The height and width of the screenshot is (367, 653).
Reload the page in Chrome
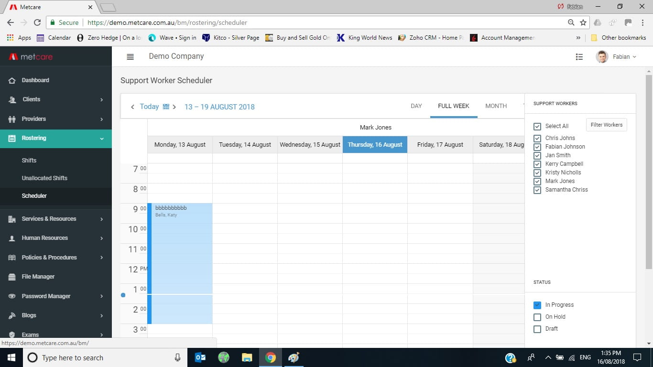(x=37, y=22)
